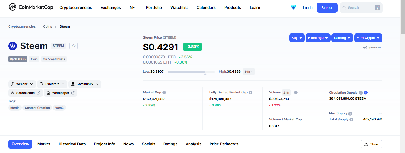Click the blue diamond rewards icon

pyautogui.click(x=293, y=8)
